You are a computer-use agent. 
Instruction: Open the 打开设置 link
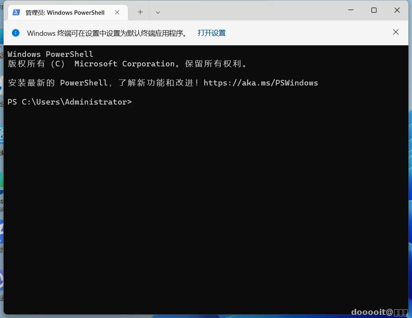[212, 33]
